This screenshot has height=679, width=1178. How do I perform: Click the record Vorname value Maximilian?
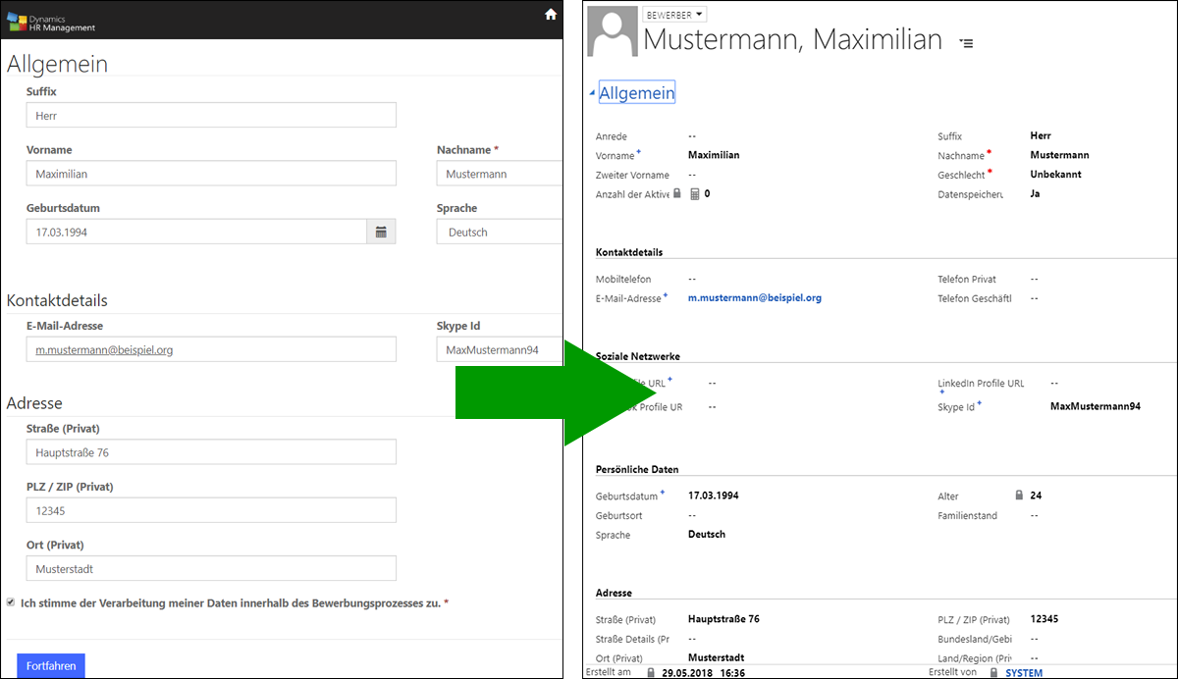click(x=714, y=155)
